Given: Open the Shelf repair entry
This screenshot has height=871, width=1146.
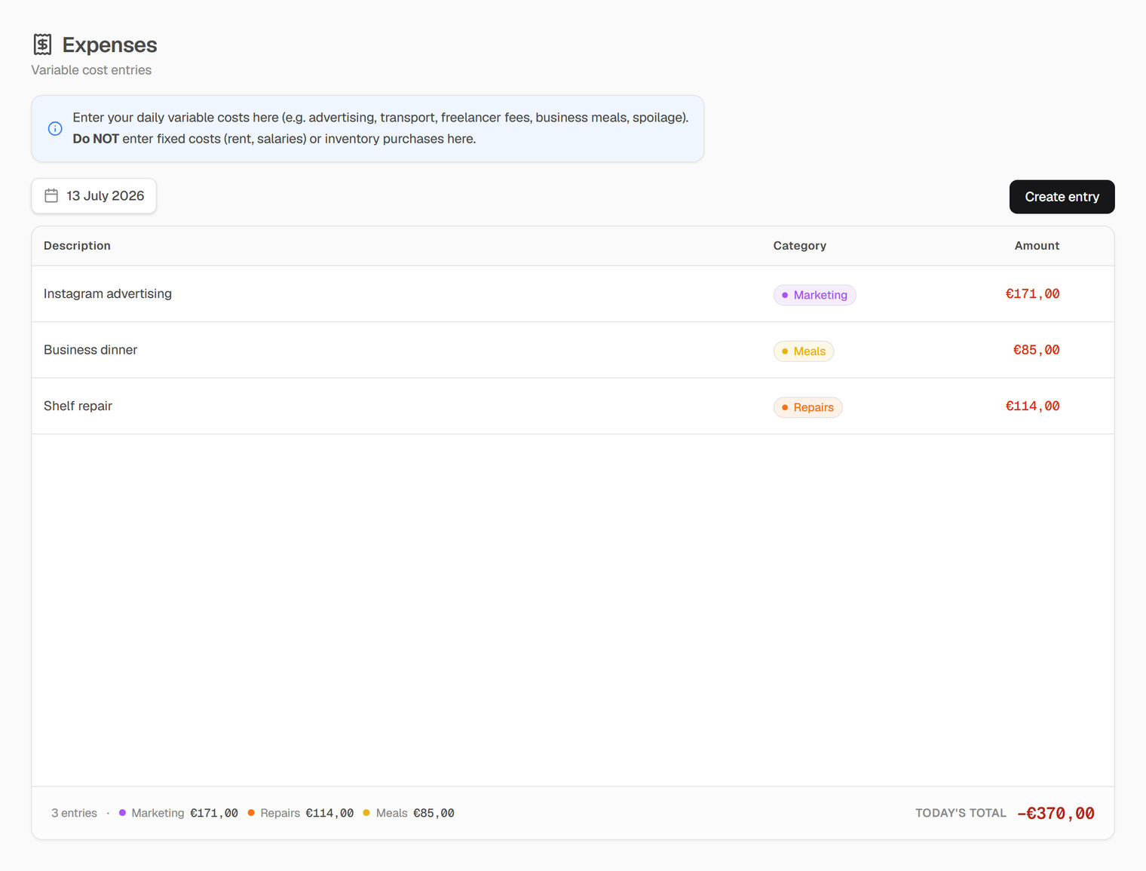Looking at the screenshot, I should pos(572,406).
